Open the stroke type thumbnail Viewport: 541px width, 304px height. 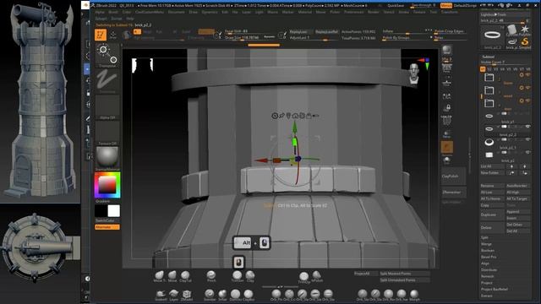107,81
